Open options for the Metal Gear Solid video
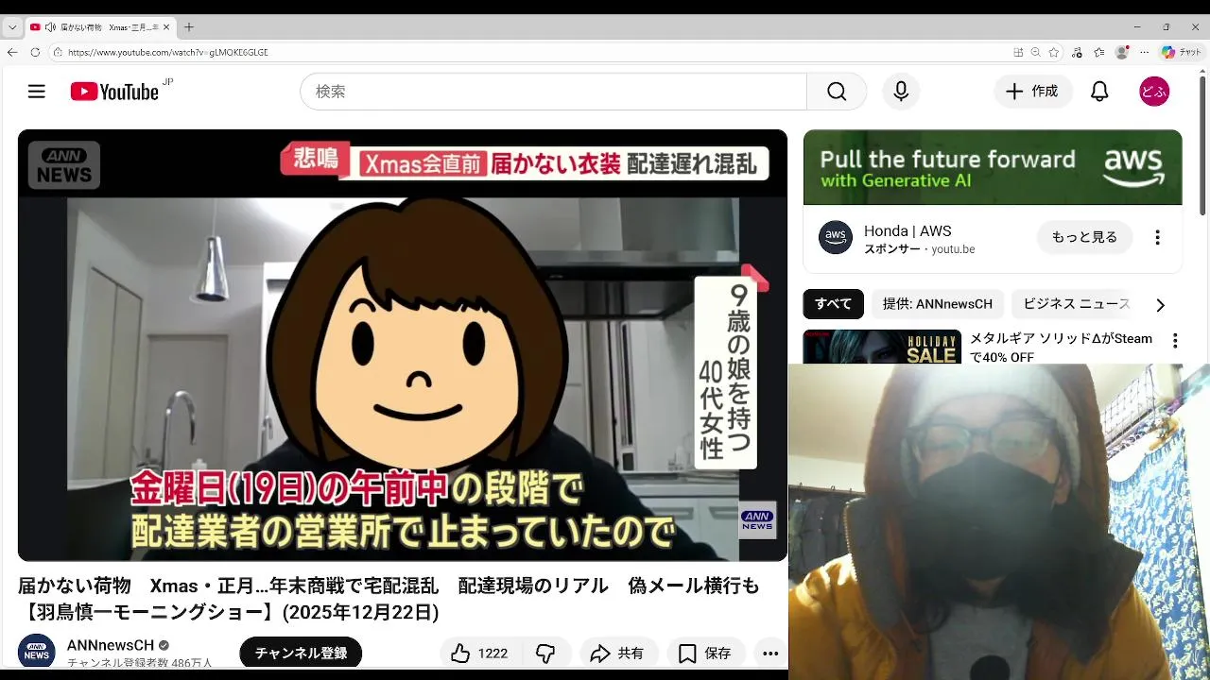This screenshot has height=680, width=1210. click(x=1175, y=341)
